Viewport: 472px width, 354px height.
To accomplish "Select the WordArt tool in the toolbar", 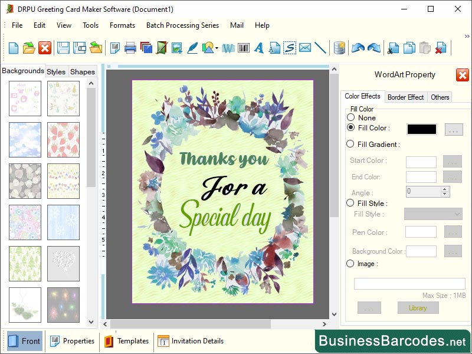I will point(227,48).
